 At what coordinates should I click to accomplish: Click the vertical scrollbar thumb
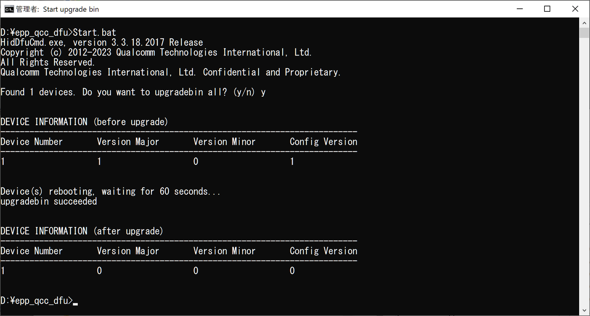coord(585,33)
